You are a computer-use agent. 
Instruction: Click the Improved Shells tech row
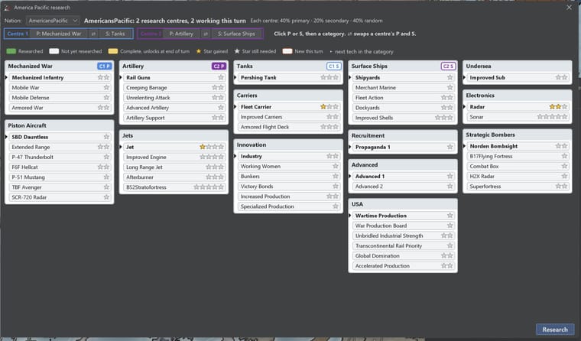(403, 118)
